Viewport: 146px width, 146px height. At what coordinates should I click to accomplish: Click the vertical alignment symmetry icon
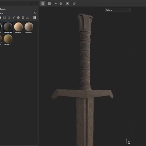point(61,4)
